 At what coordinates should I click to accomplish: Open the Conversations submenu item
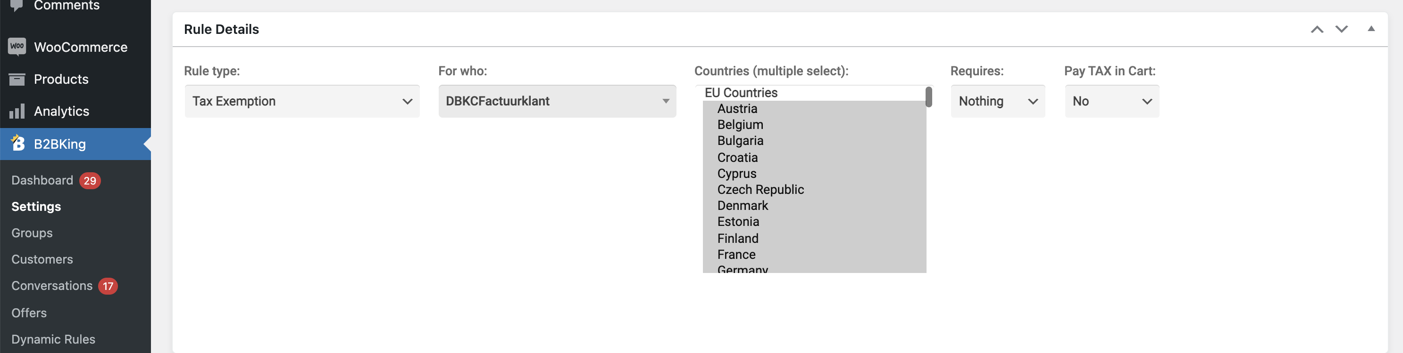52,286
